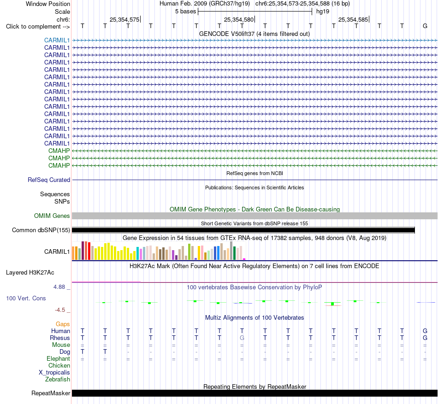Select the Mouse alignment row label
This screenshot has width=438, height=404.
pyautogui.click(x=61, y=345)
